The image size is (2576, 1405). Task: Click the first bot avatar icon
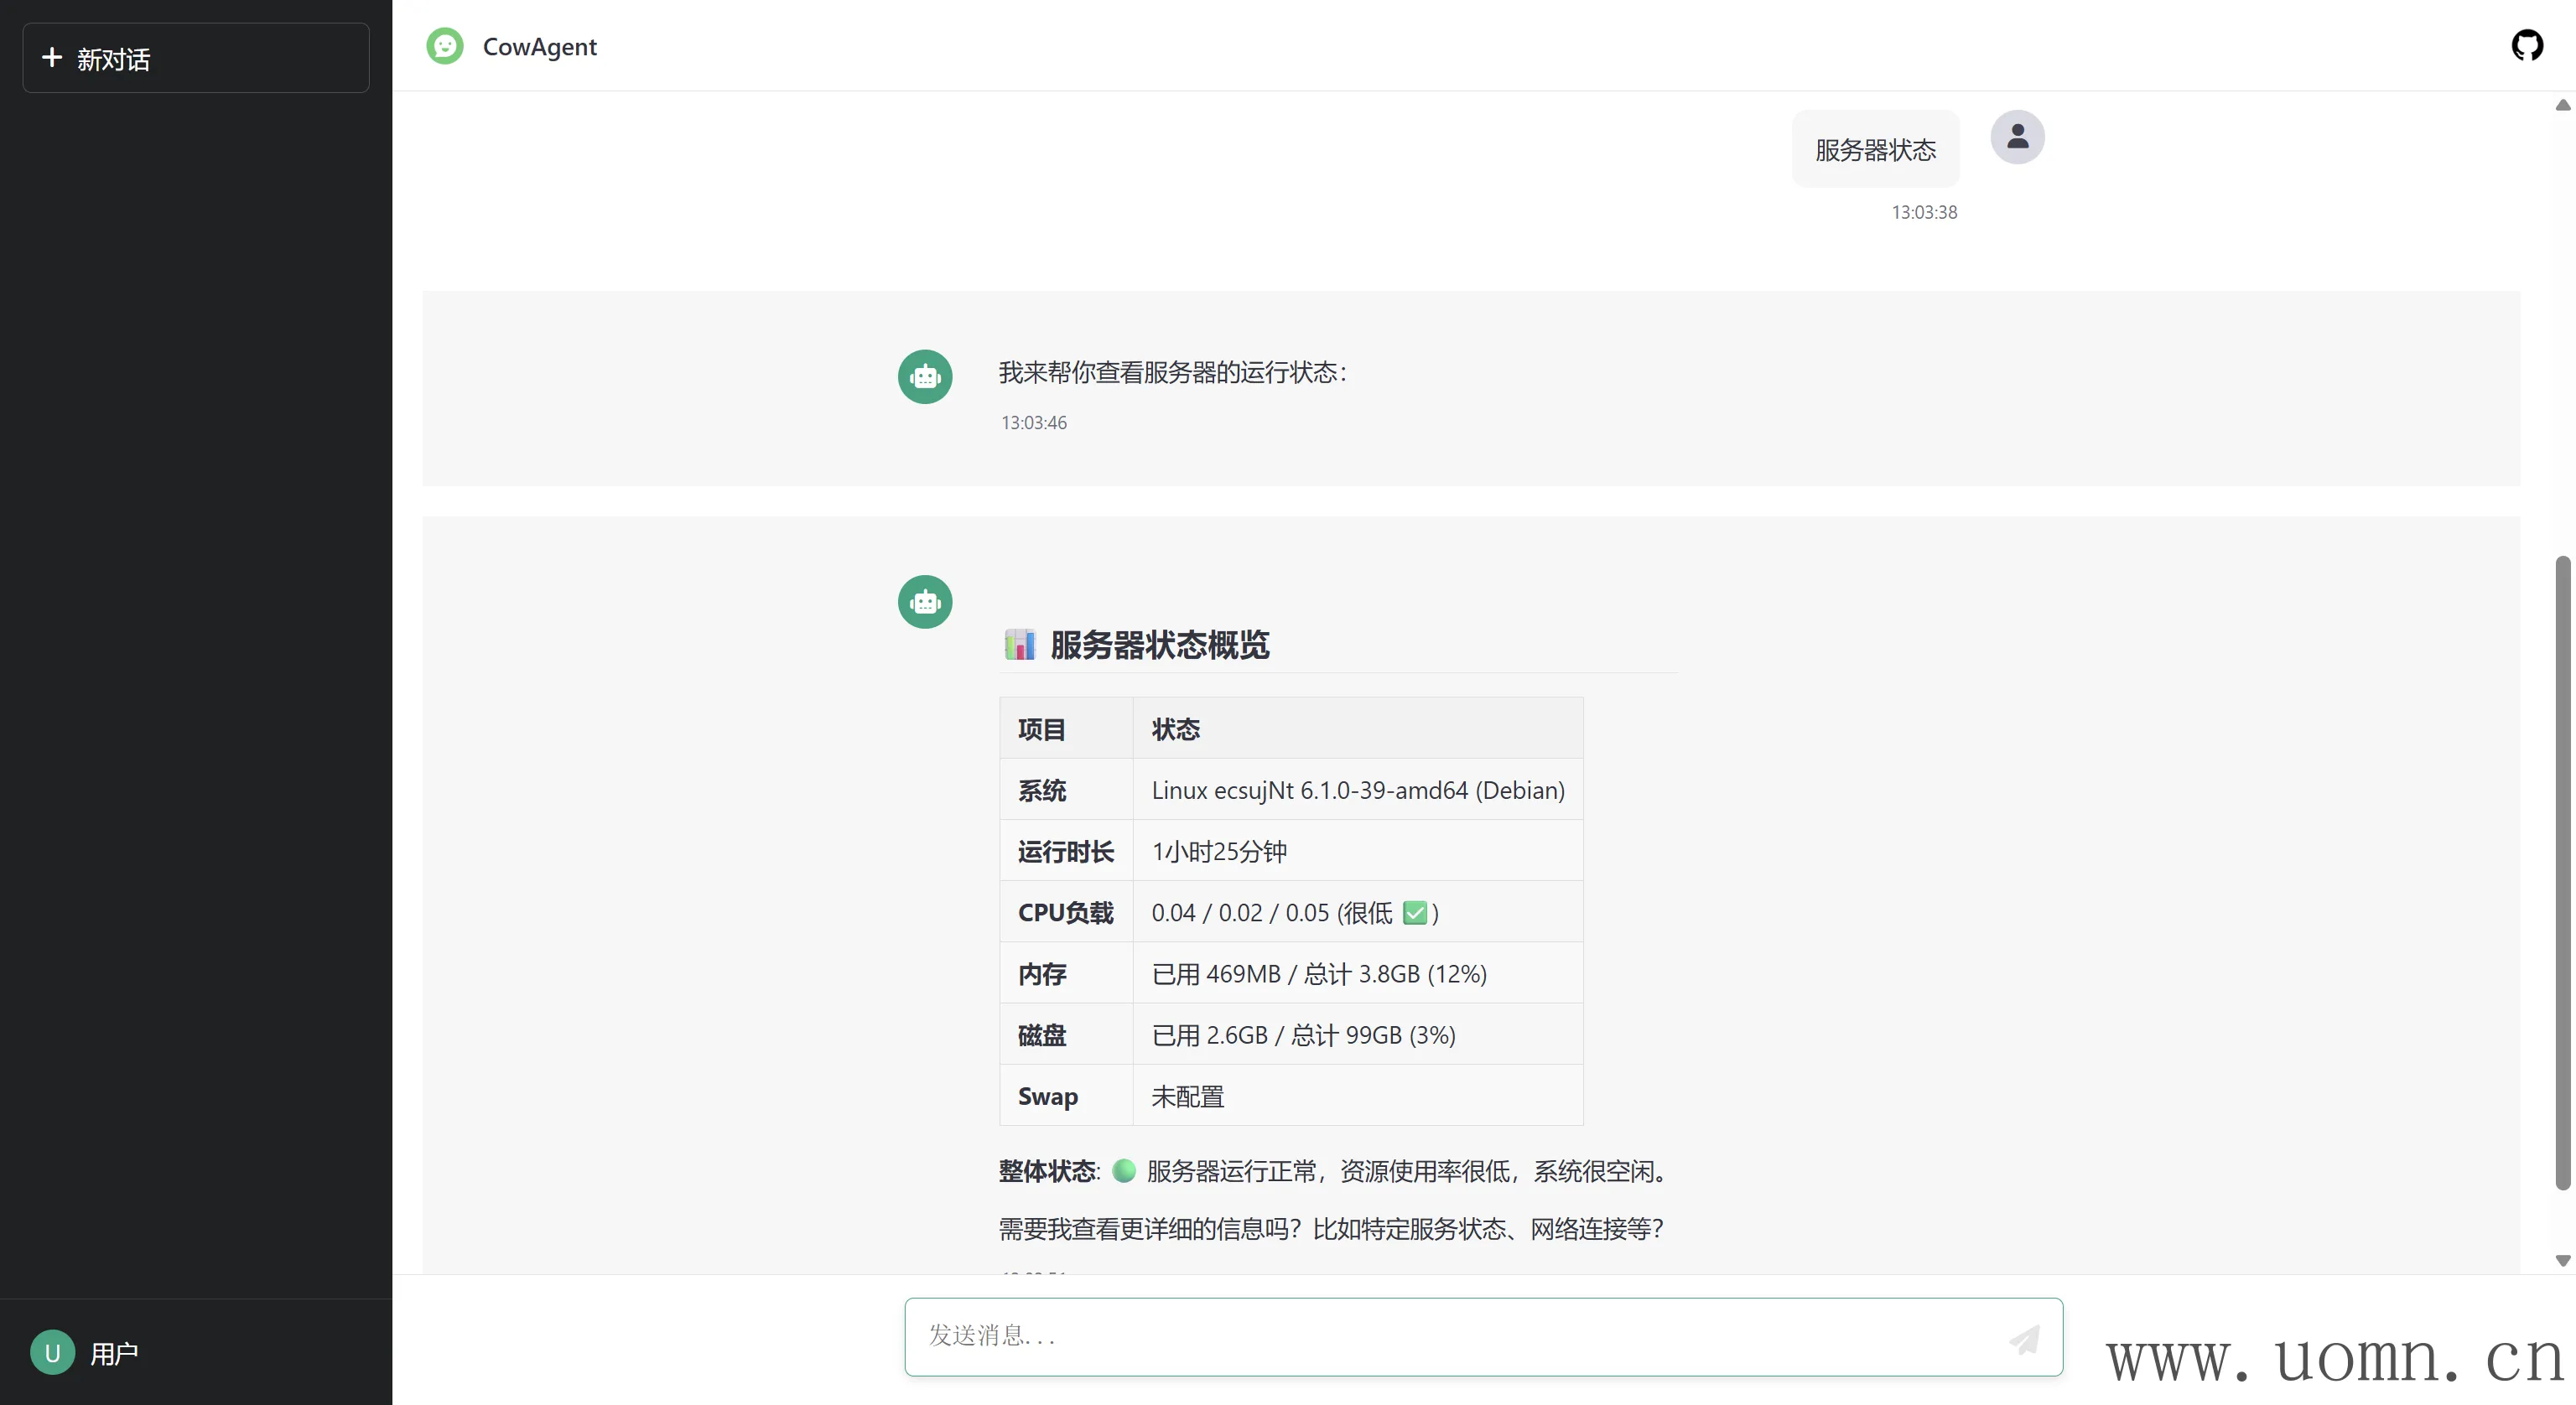(925, 377)
